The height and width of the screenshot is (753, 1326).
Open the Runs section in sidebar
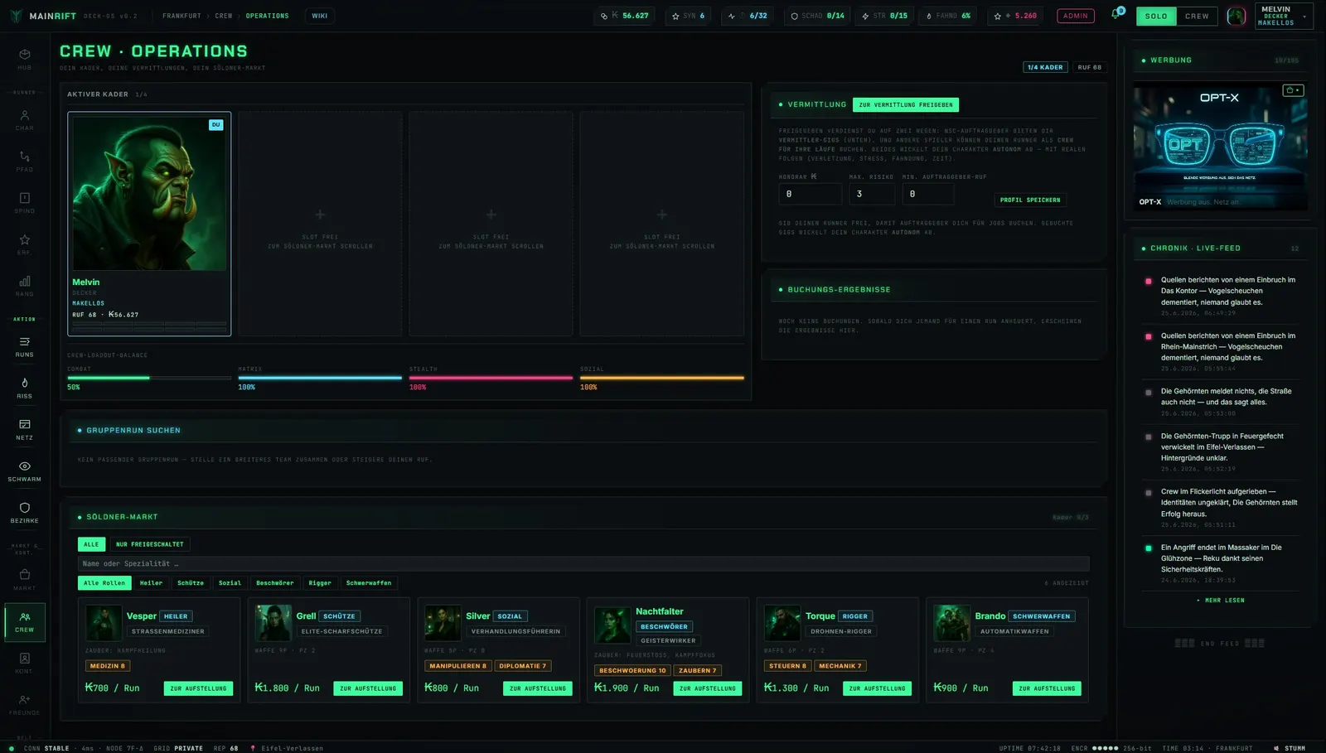[24, 346]
